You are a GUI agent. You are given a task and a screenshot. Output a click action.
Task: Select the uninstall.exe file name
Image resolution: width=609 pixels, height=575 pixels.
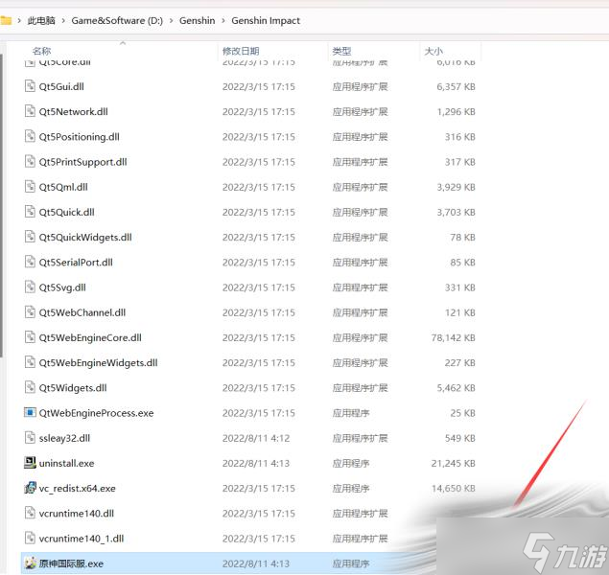(67, 463)
